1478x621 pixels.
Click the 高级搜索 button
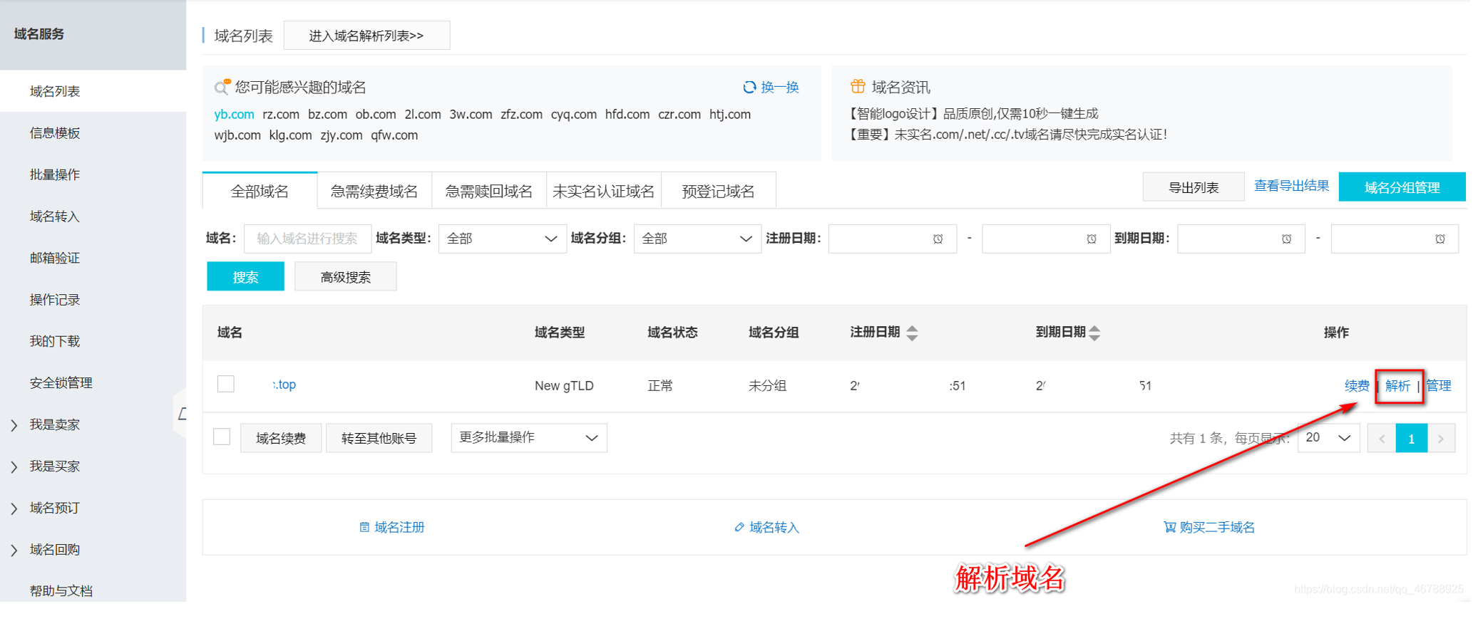click(345, 277)
